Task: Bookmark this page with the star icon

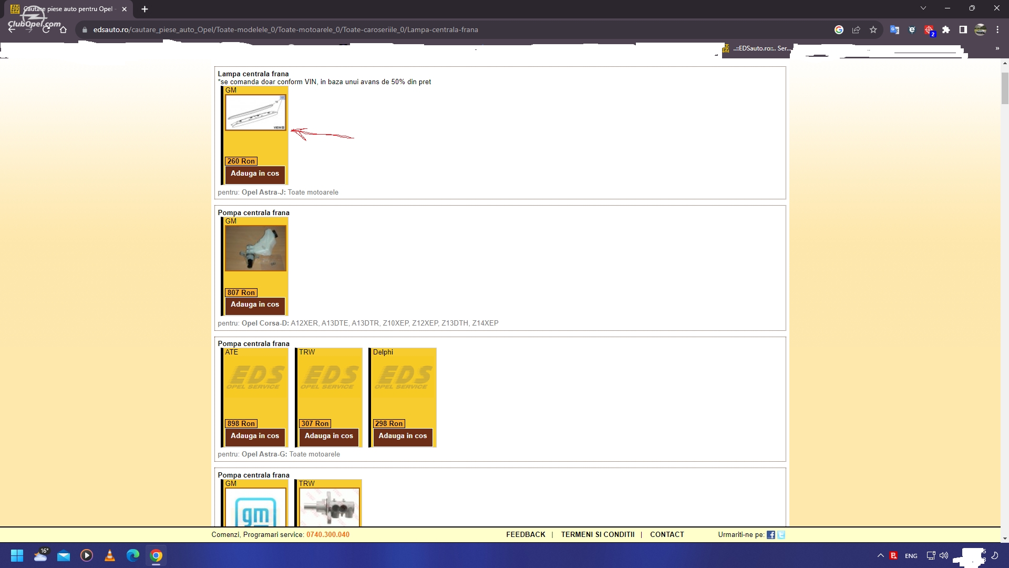Action: tap(873, 30)
